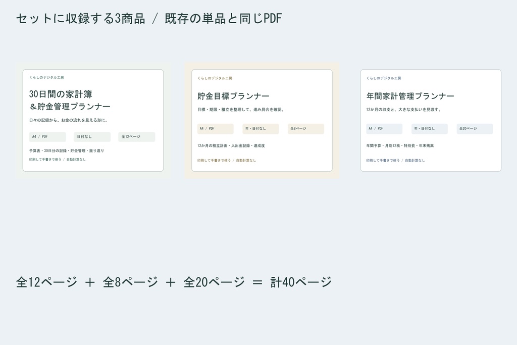Screen dimensions: 517x345
Task: Click the heading text '既存の単品と同じPDF'
Action: pos(223,19)
